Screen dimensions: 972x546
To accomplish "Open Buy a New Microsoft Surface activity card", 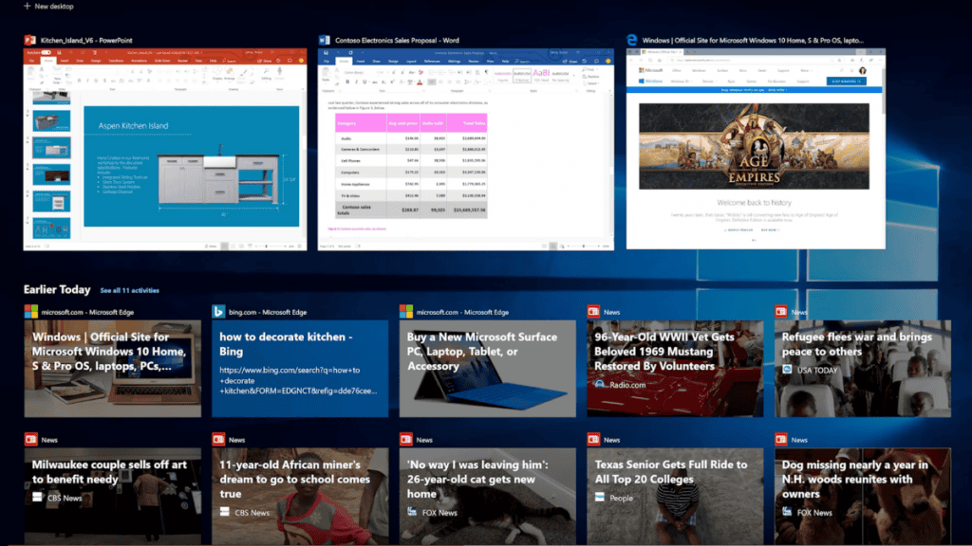I will click(488, 369).
